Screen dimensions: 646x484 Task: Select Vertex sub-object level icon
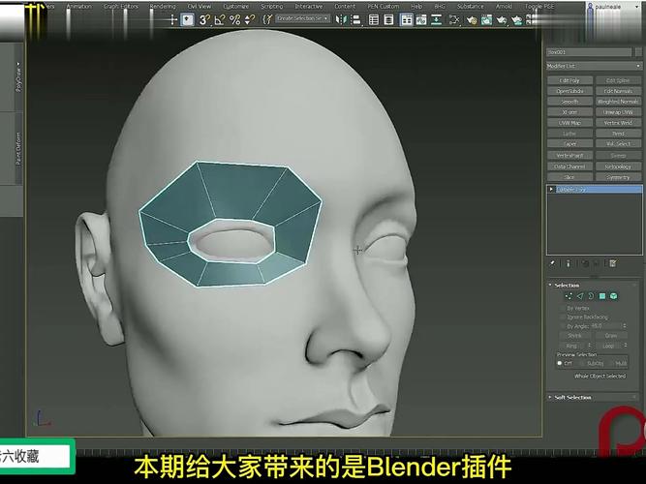pos(569,296)
